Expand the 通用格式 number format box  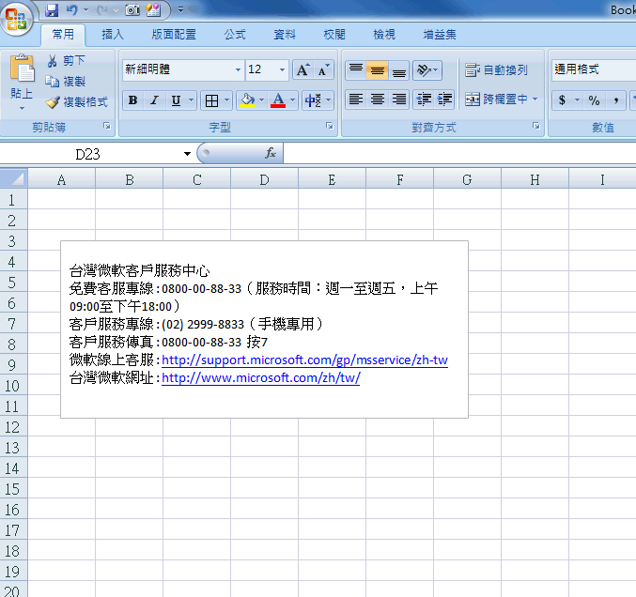[594, 69]
